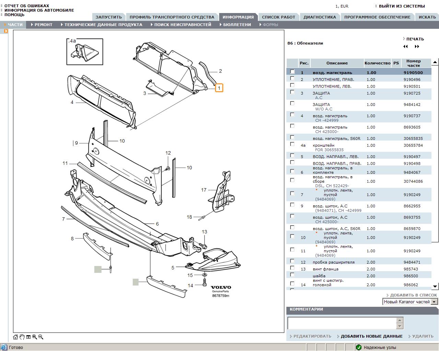The width and height of the screenshot is (439, 351).
Task: Tick checkbox for part 9190725 ЗАЩИТА
Action: pos(292,92)
